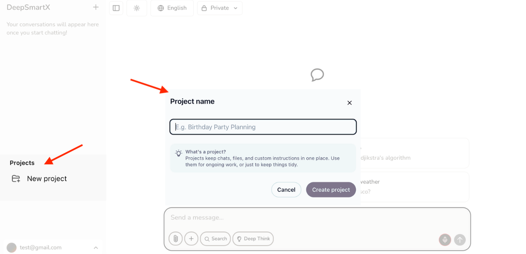526x254 pixels.
Task: Click the plus icon beside DeepSmartX
Action: pos(96,7)
